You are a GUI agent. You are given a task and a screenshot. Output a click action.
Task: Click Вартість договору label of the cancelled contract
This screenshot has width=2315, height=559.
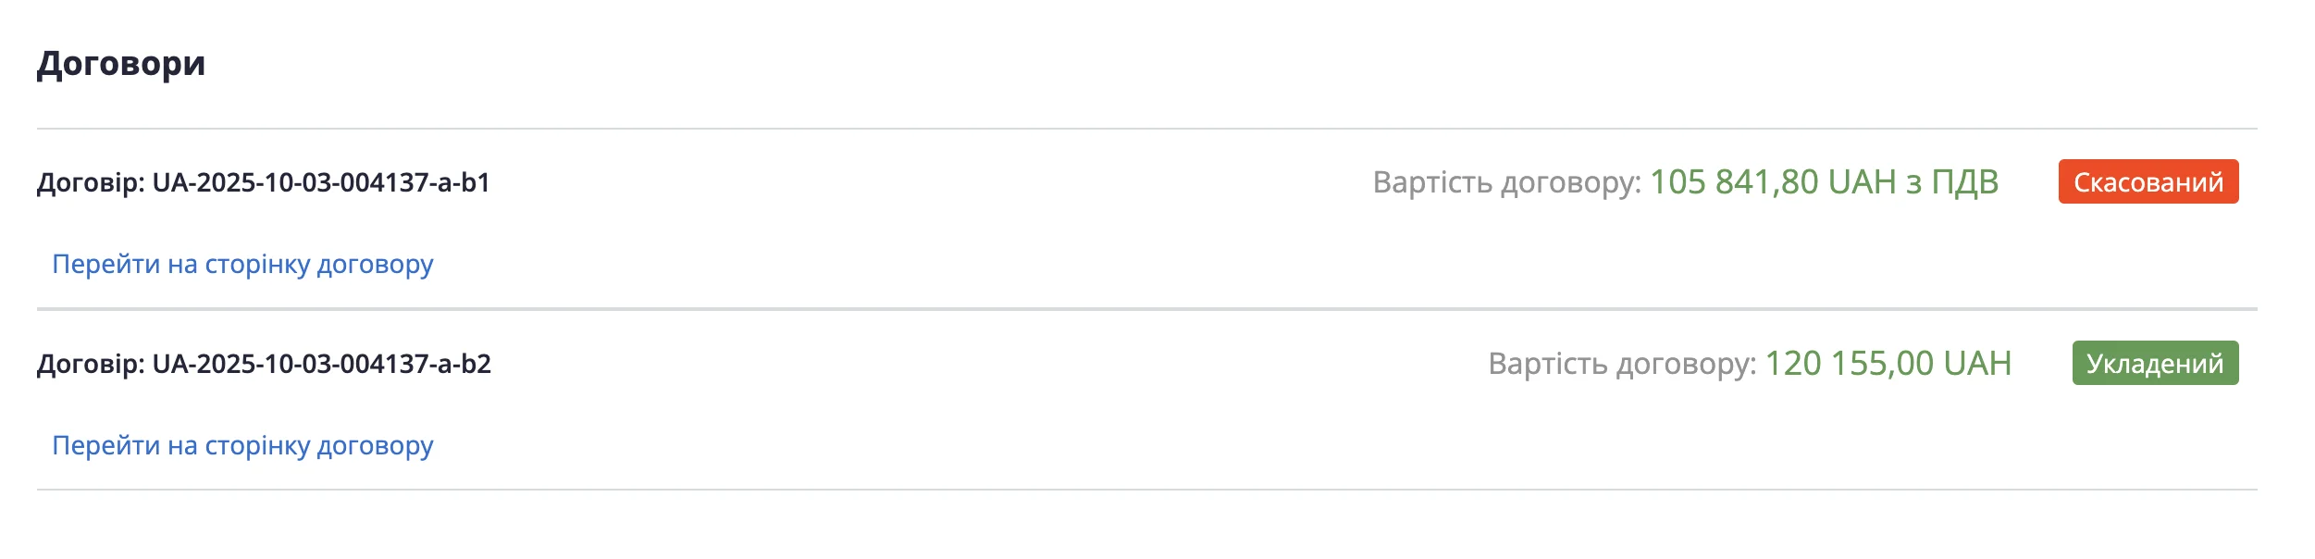click(1506, 182)
